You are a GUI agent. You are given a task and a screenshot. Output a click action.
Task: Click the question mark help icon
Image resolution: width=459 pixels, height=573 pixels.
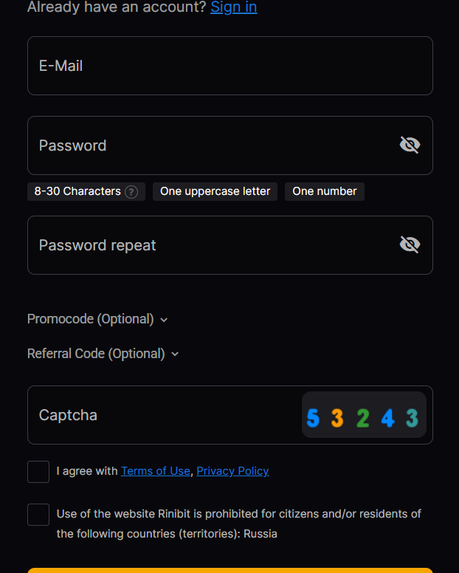(131, 192)
